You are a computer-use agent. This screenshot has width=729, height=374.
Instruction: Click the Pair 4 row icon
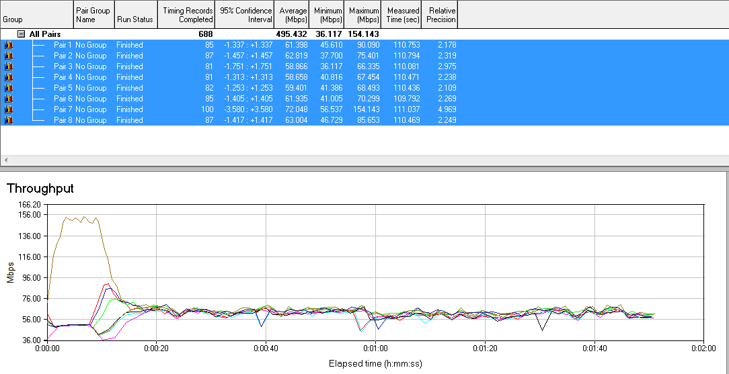pyautogui.click(x=8, y=77)
